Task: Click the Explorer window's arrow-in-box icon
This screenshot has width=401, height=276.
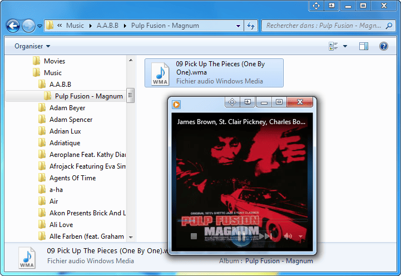Action: [x=331, y=6]
